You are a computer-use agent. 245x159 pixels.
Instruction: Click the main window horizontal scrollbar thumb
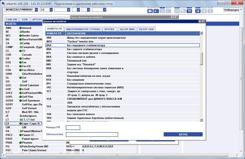(x=117, y=155)
